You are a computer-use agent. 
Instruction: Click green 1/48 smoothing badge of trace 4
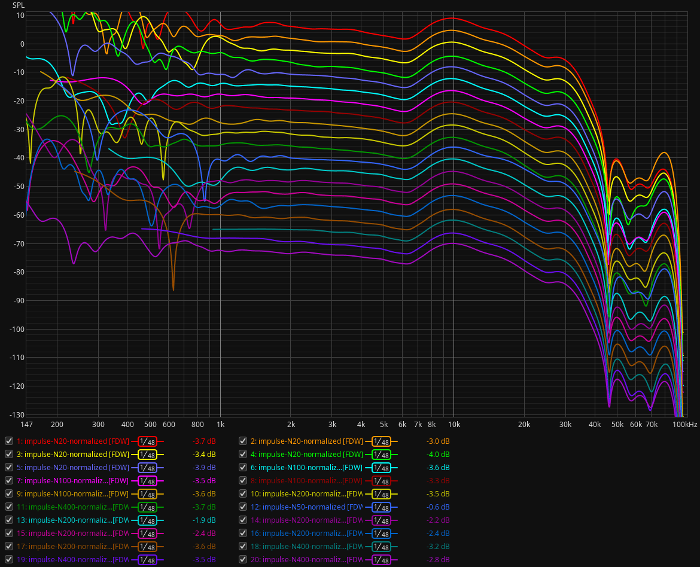(x=381, y=455)
